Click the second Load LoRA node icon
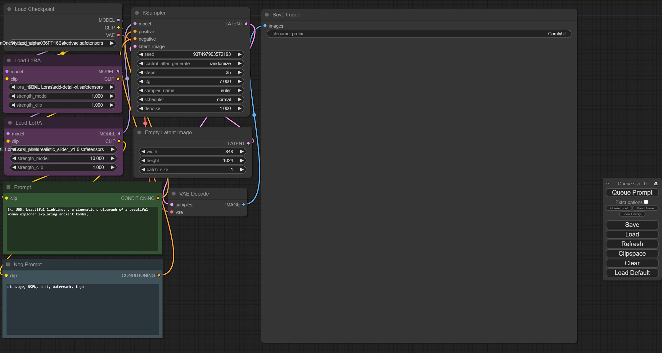 [x=10, y=122]
